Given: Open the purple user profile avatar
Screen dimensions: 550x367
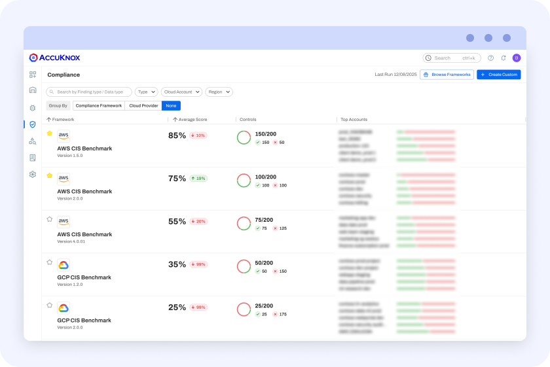Looking at the screenshot, I should click(x=517, y=58).
